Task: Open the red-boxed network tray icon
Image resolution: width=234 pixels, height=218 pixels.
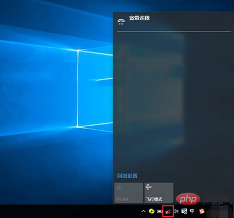Action: (168, 211)
